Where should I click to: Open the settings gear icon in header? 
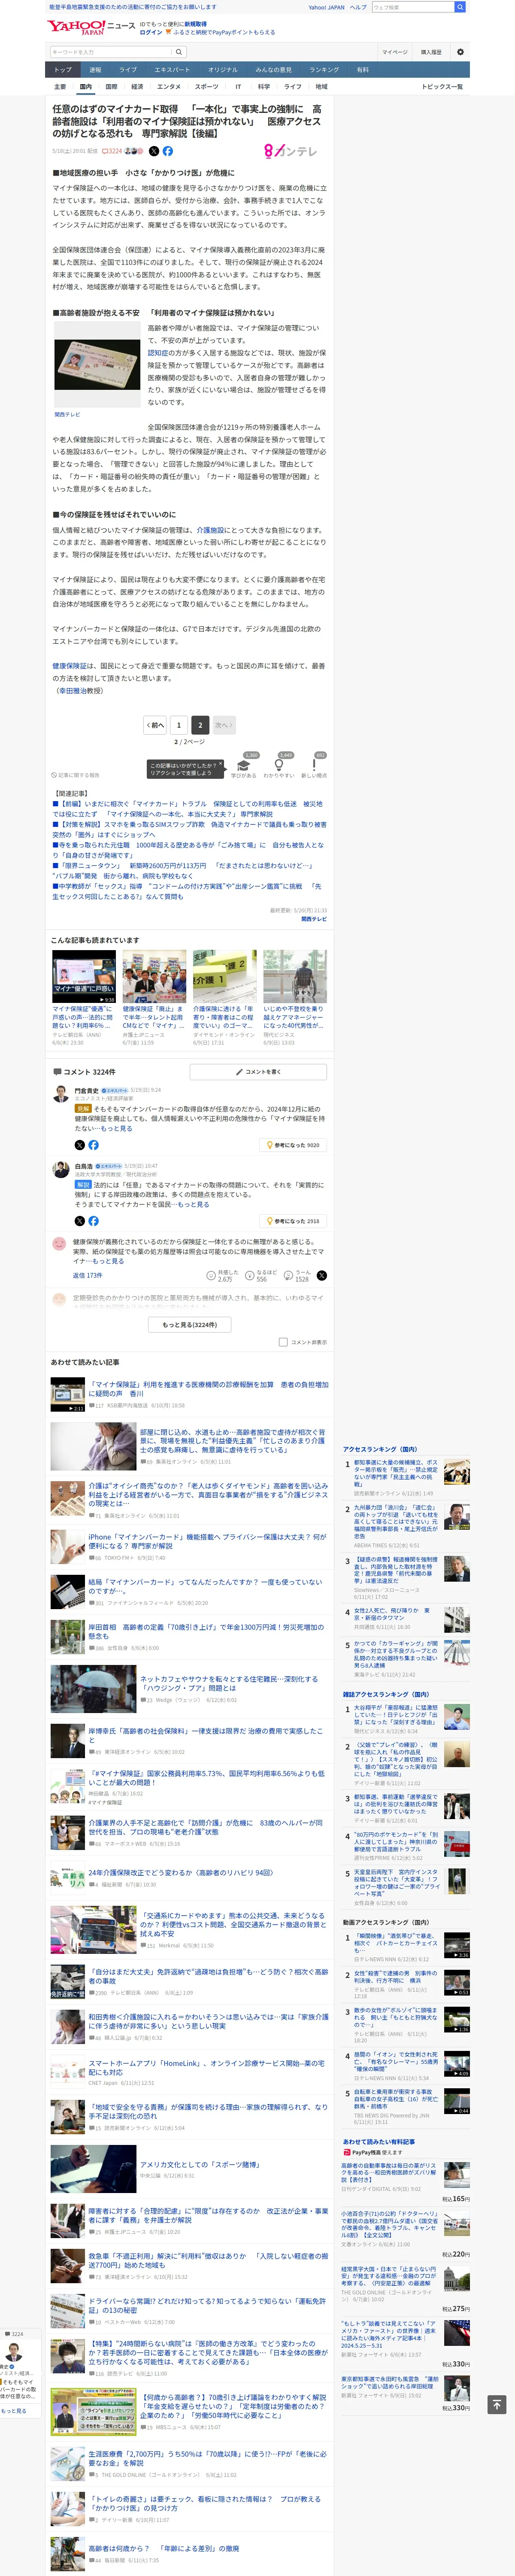click(x=460, y=52)
